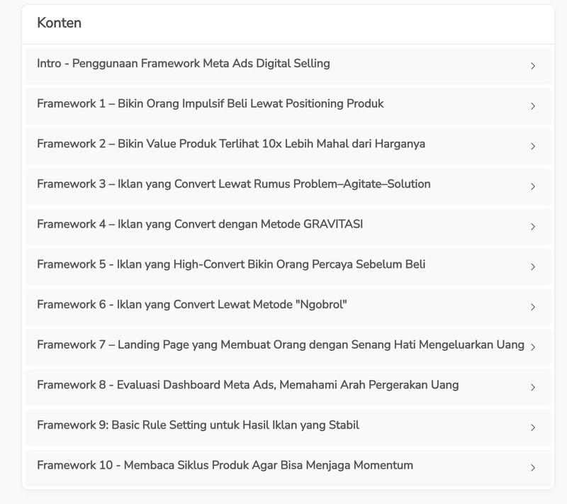Viewport: 567px width, 504px height.
Task: Click the Framework 7 chevron icon
Action: [533, 347]
